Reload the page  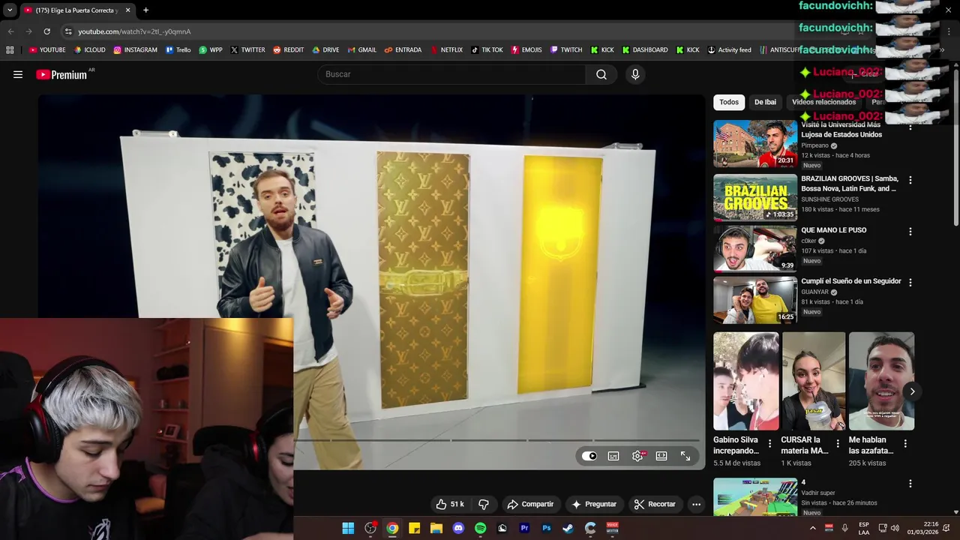coord(46,31)
